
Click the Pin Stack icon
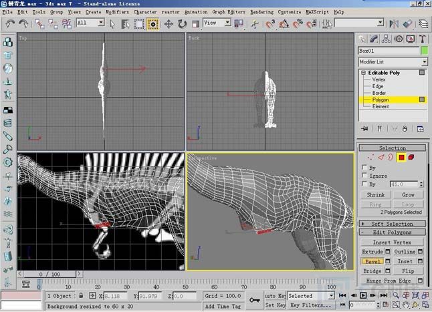(x=364, y=128)
